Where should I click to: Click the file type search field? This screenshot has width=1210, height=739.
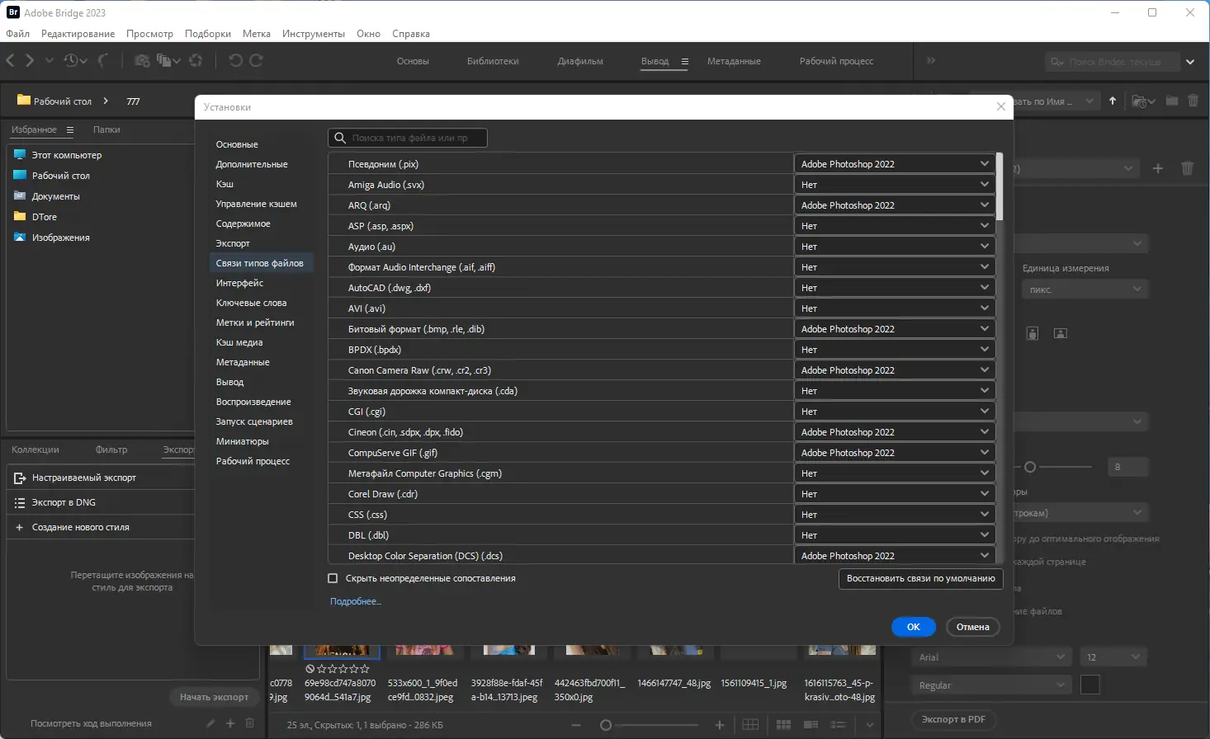tap(408, 138)
